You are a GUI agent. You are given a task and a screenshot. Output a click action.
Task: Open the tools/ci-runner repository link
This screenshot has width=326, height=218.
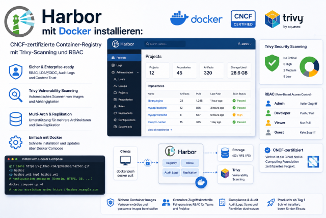coord(156,122)
